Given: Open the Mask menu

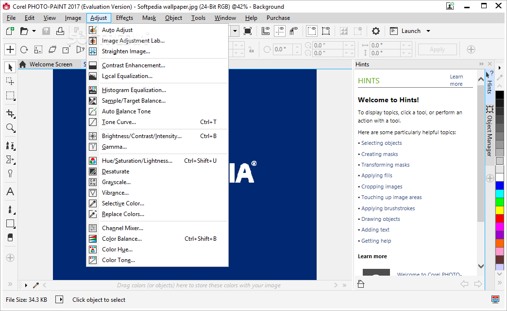Looking at the screenshot, I should (149, 18).
